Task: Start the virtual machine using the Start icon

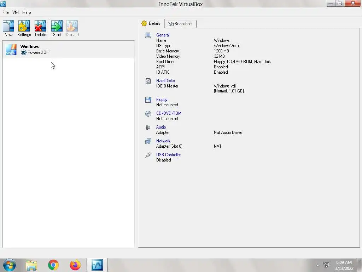Action: (57, 26)
